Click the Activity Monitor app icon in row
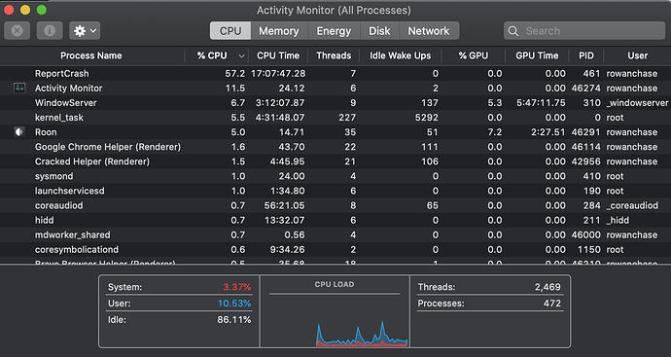This screenshot has height=357, width=671. (19, 89)
